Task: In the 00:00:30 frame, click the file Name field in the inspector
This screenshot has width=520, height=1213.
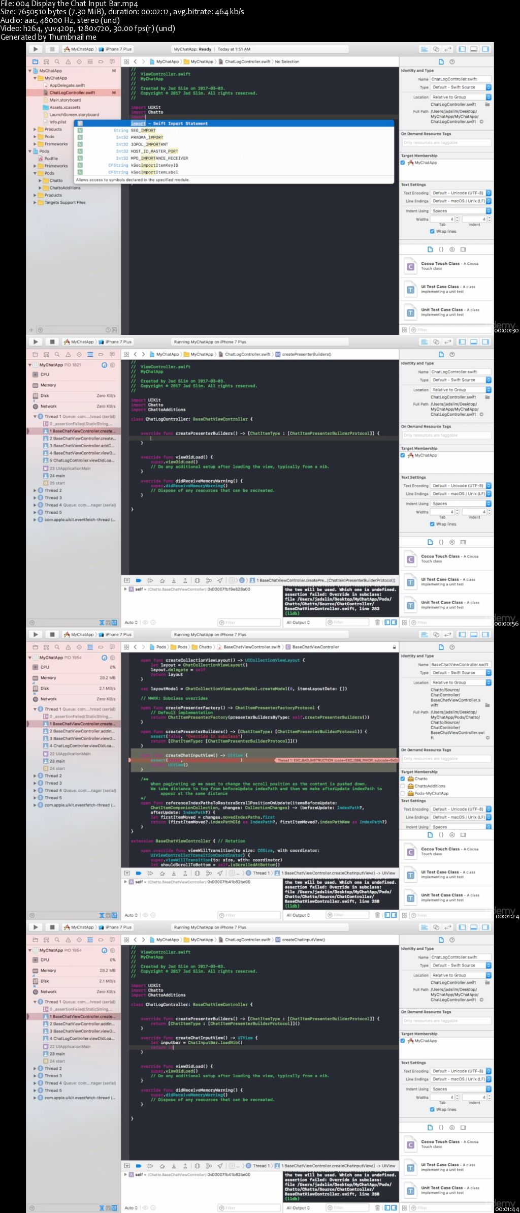Action: click(x=461, y=79)
